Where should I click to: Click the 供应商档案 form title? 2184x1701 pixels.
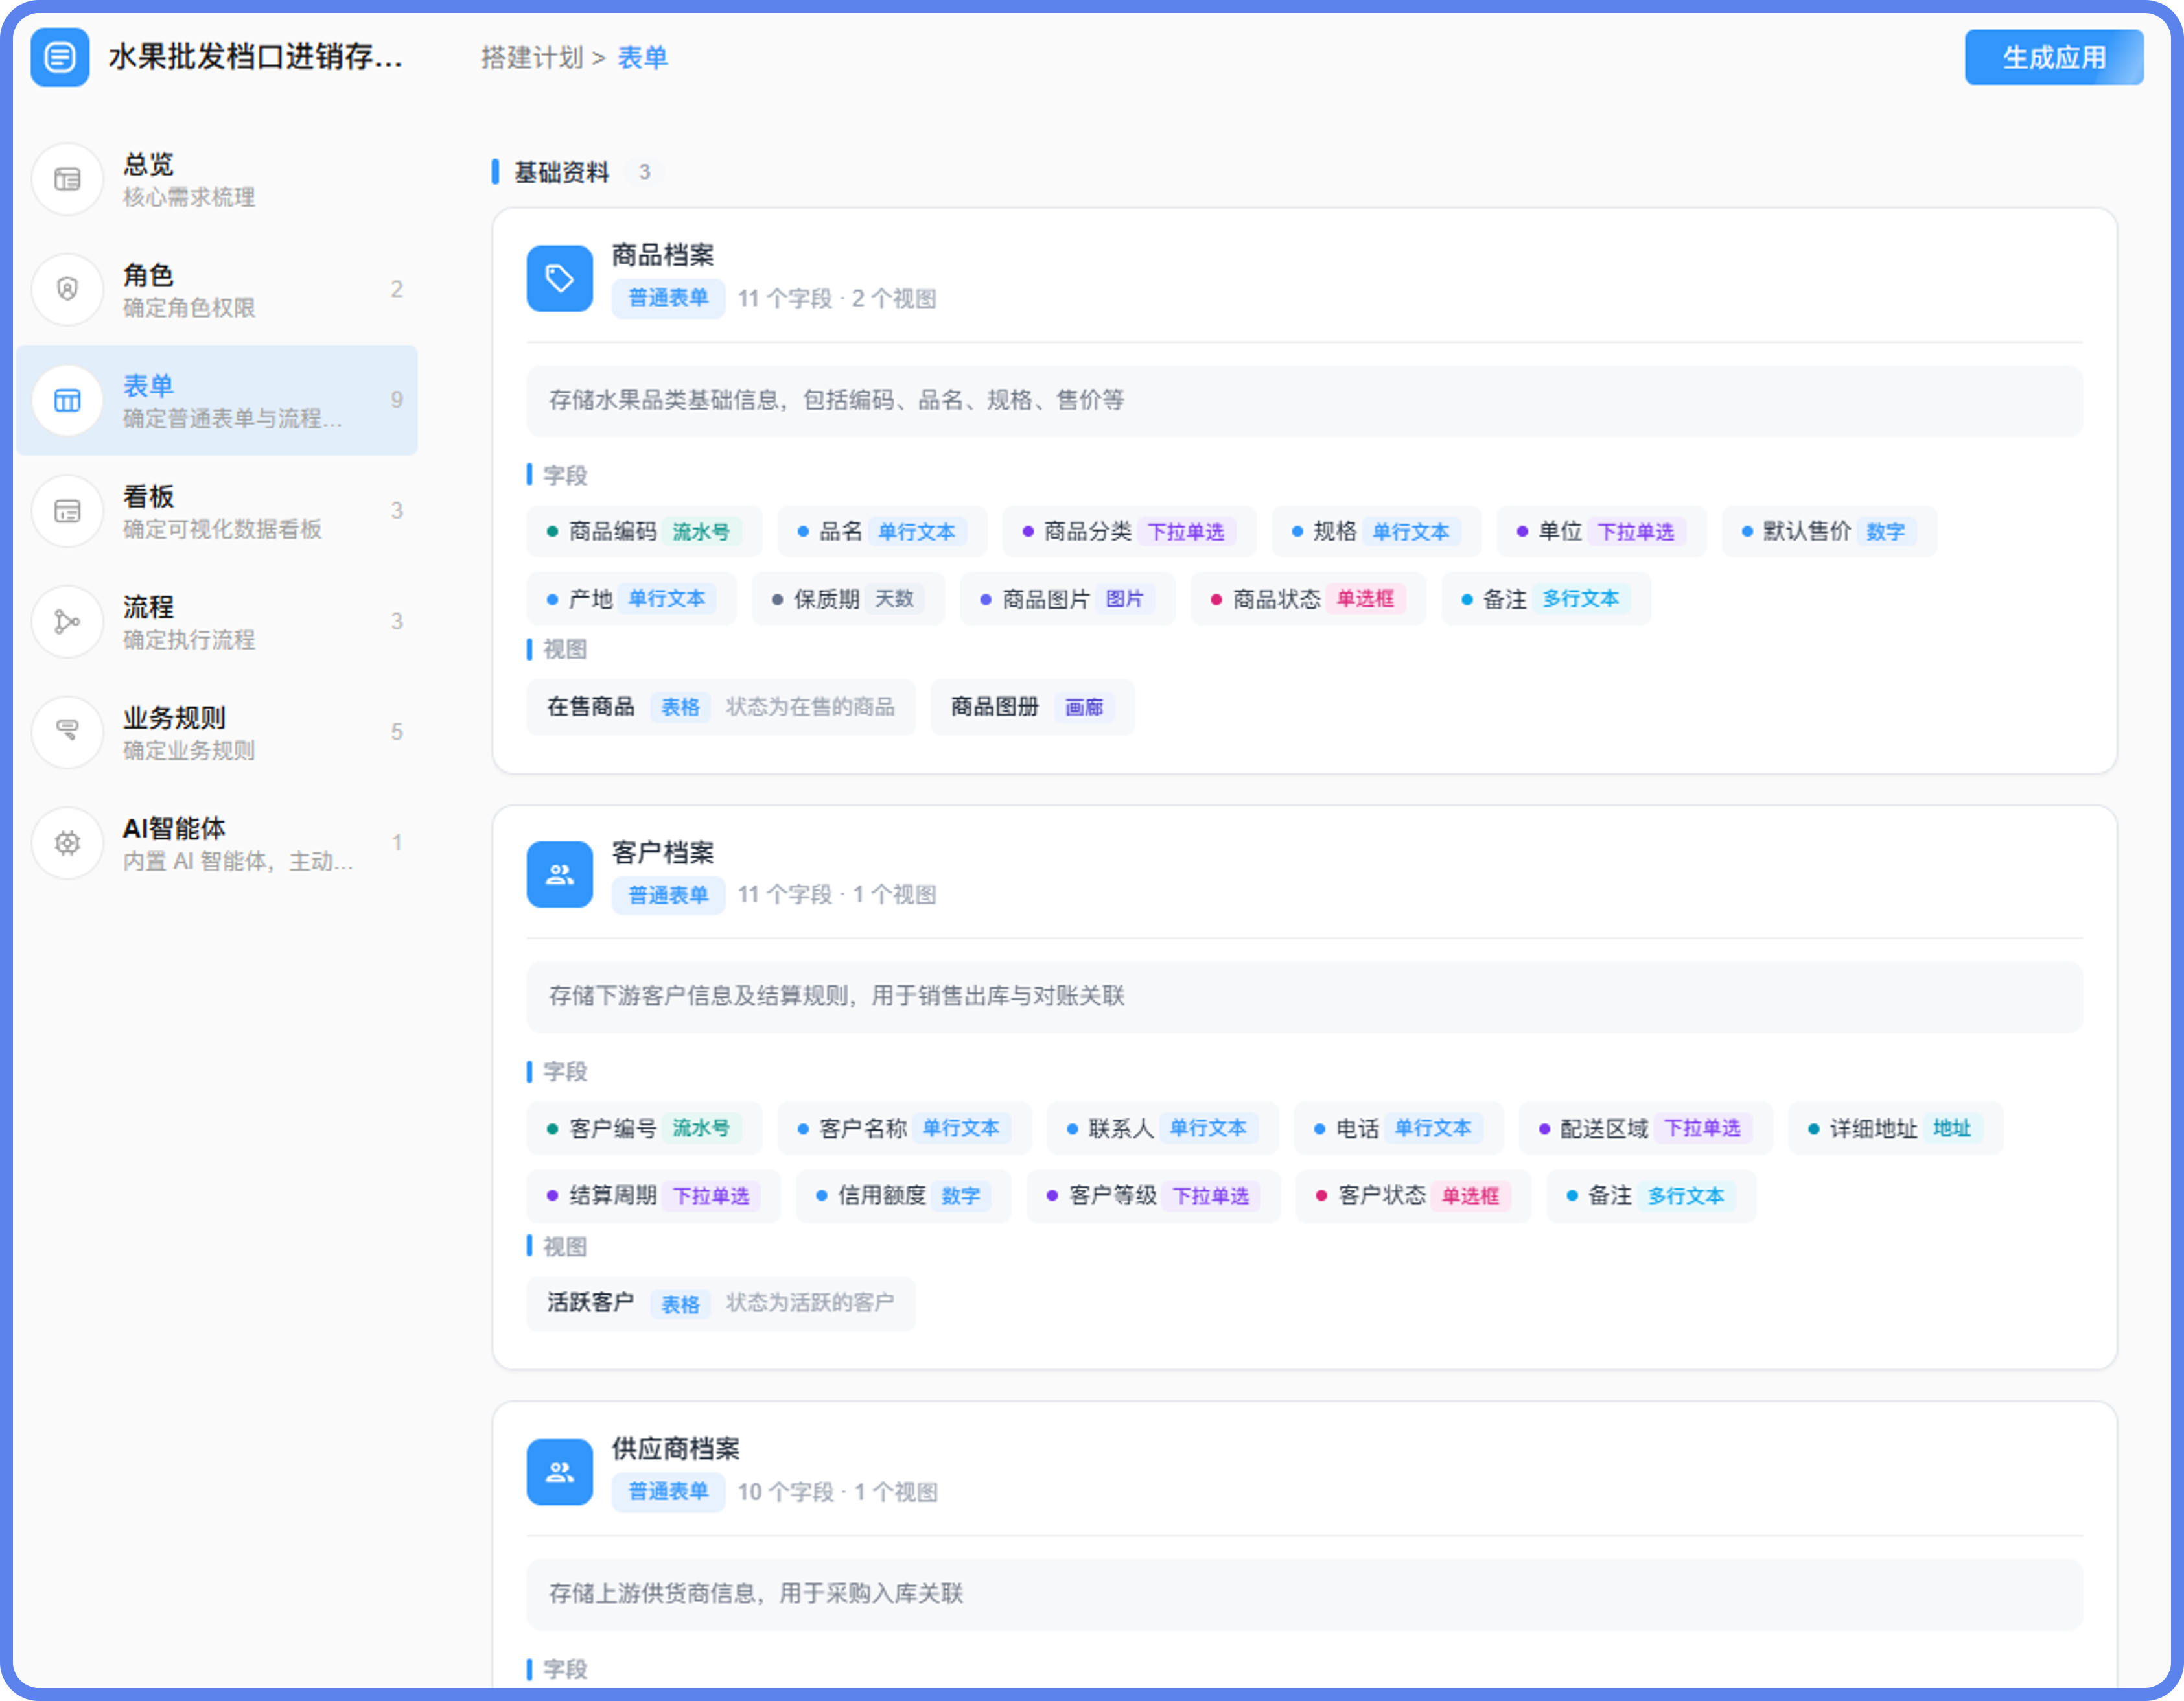pos(676,1449)
